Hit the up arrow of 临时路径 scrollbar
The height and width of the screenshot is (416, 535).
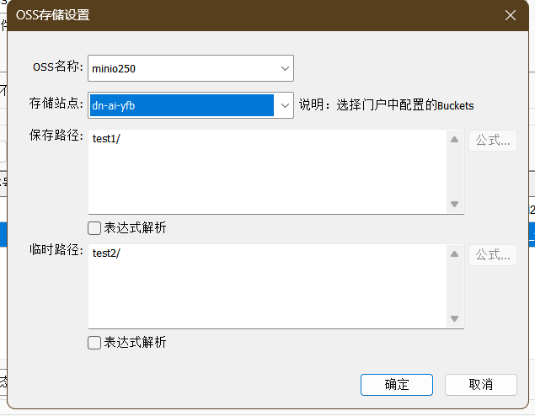454,253
